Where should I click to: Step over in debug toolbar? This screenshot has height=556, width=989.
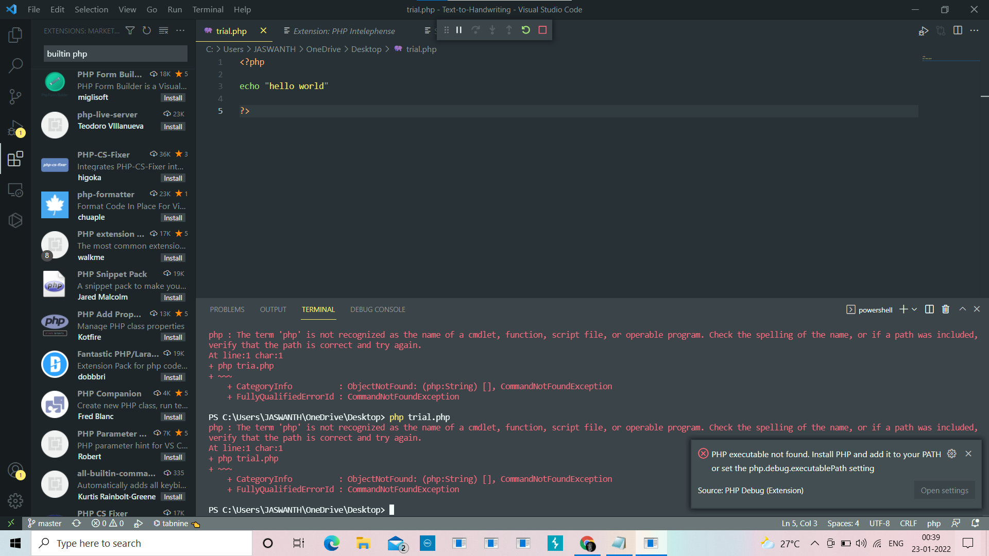475,30
